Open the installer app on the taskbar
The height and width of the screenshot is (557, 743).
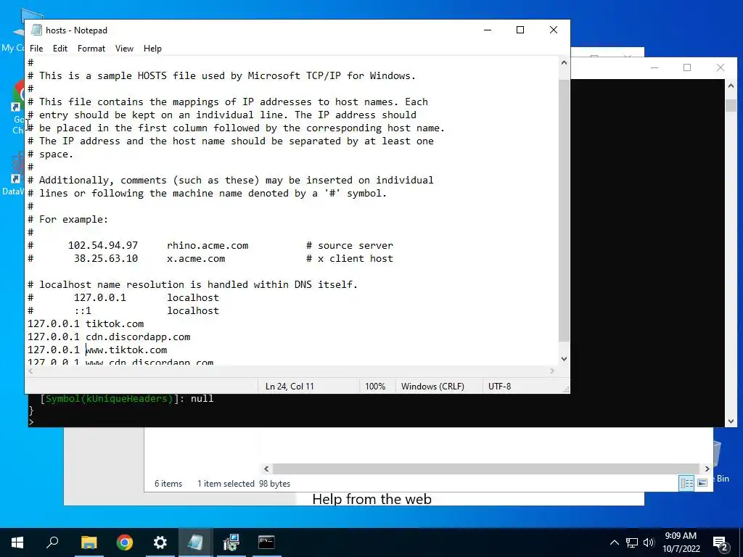231,542
